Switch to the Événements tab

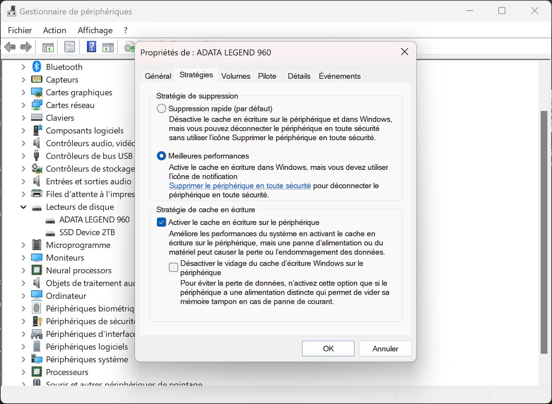tap(339, 76)
